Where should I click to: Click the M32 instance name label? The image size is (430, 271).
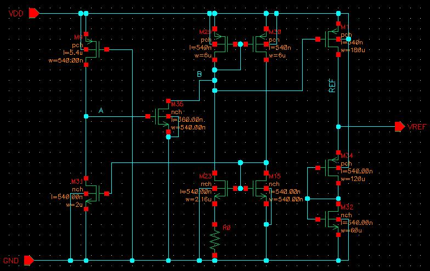(347, 207)
